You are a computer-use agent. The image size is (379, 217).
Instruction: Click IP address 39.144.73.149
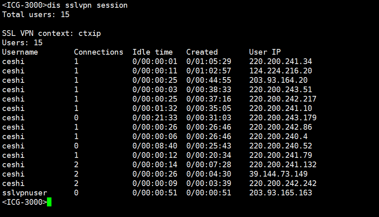pos(278,174)
